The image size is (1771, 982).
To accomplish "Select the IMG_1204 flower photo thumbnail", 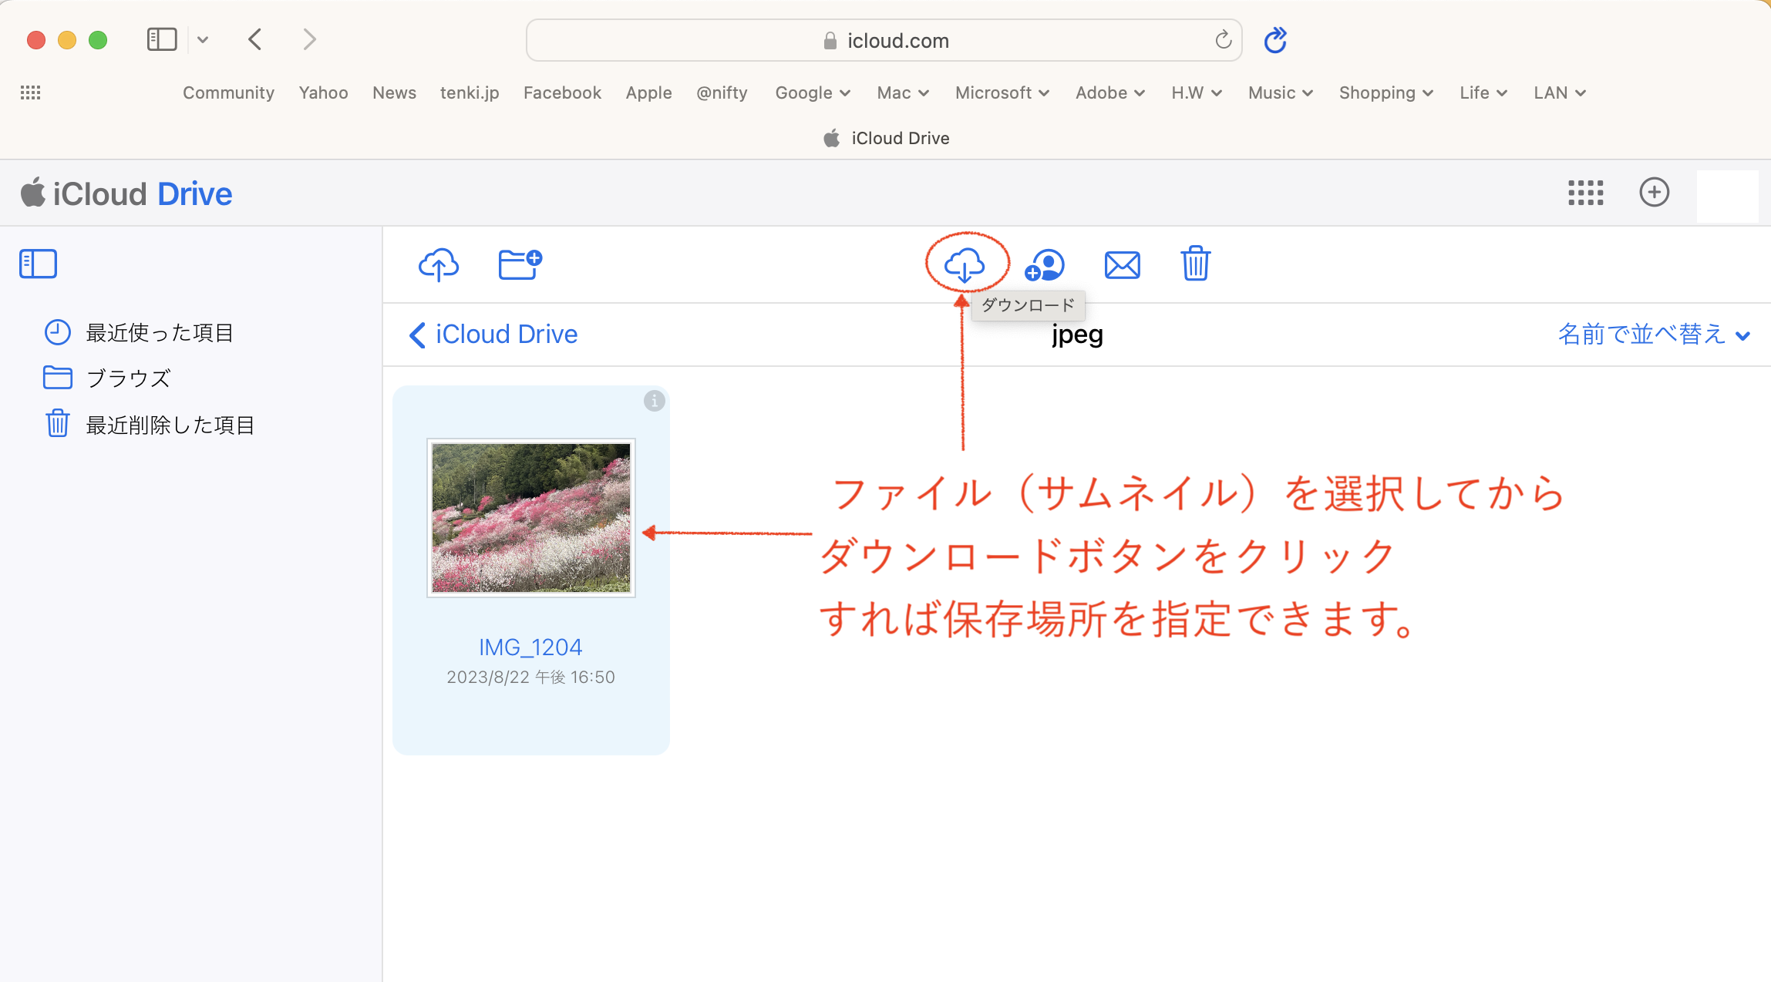I will [x=530, y=517].
